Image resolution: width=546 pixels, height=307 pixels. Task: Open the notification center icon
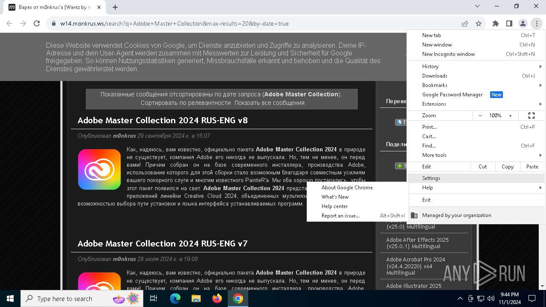532,298
